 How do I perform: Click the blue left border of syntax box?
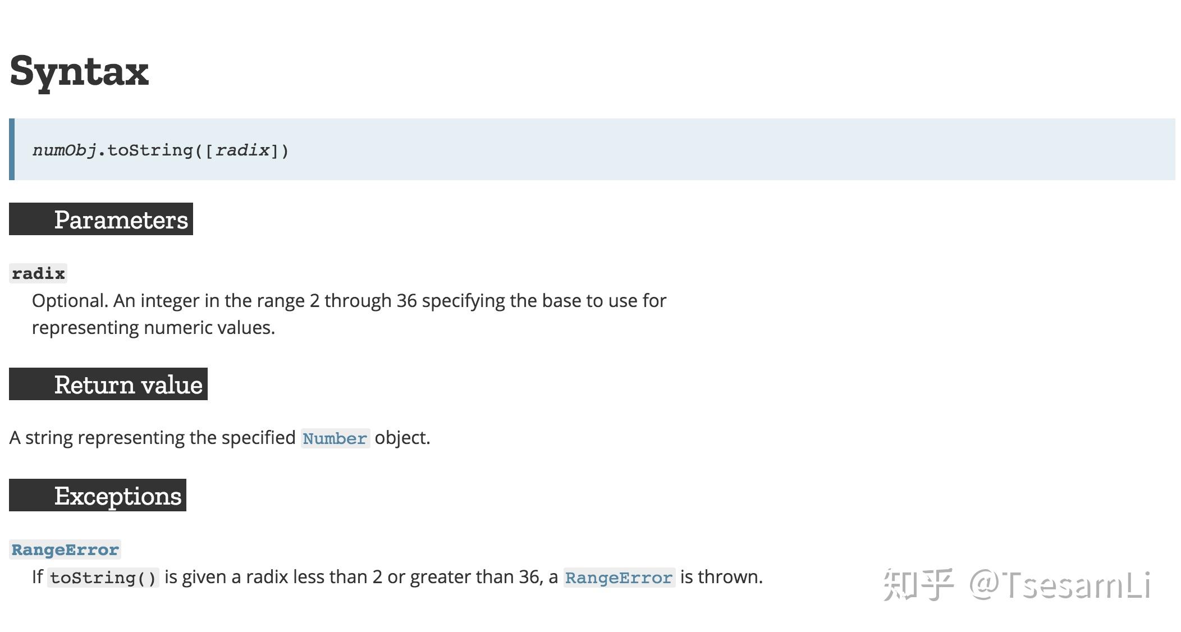click(x=12, y=149)
